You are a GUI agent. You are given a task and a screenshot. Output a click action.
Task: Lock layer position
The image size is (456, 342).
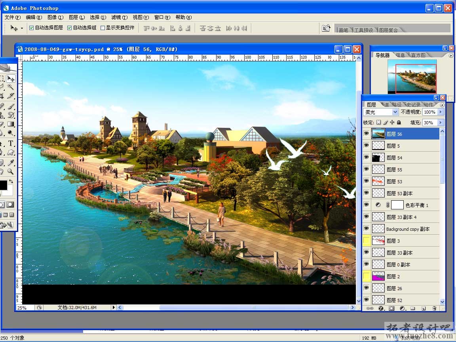coord(392,122)
